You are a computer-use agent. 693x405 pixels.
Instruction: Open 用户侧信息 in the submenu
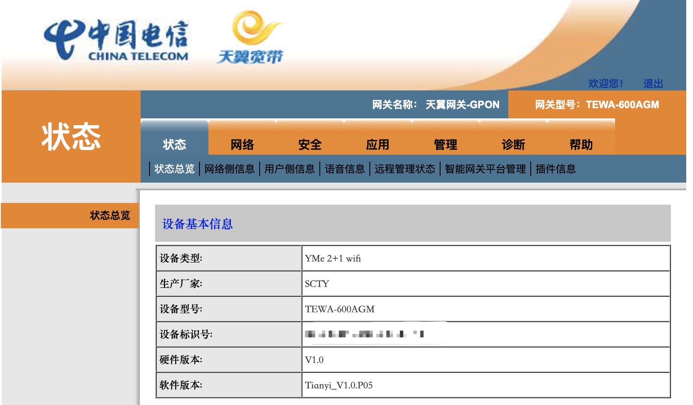coord(290,169)
